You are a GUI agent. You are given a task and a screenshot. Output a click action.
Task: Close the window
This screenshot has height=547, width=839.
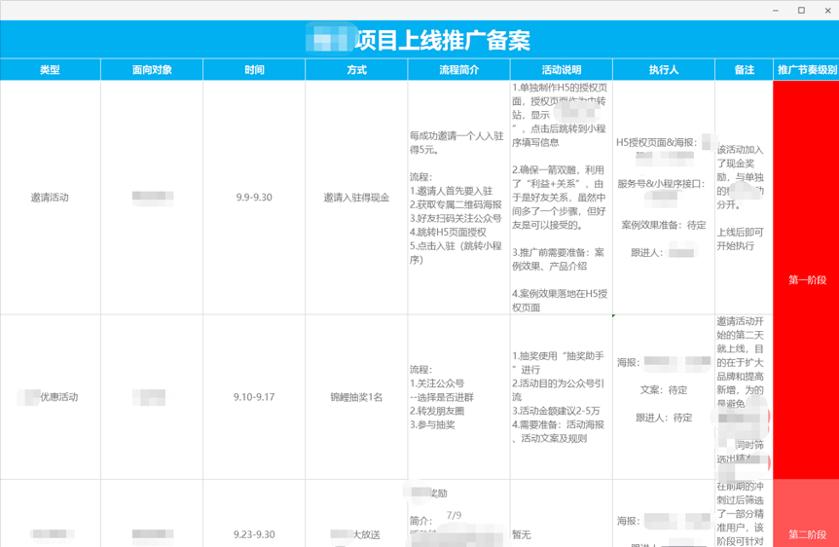825,10
